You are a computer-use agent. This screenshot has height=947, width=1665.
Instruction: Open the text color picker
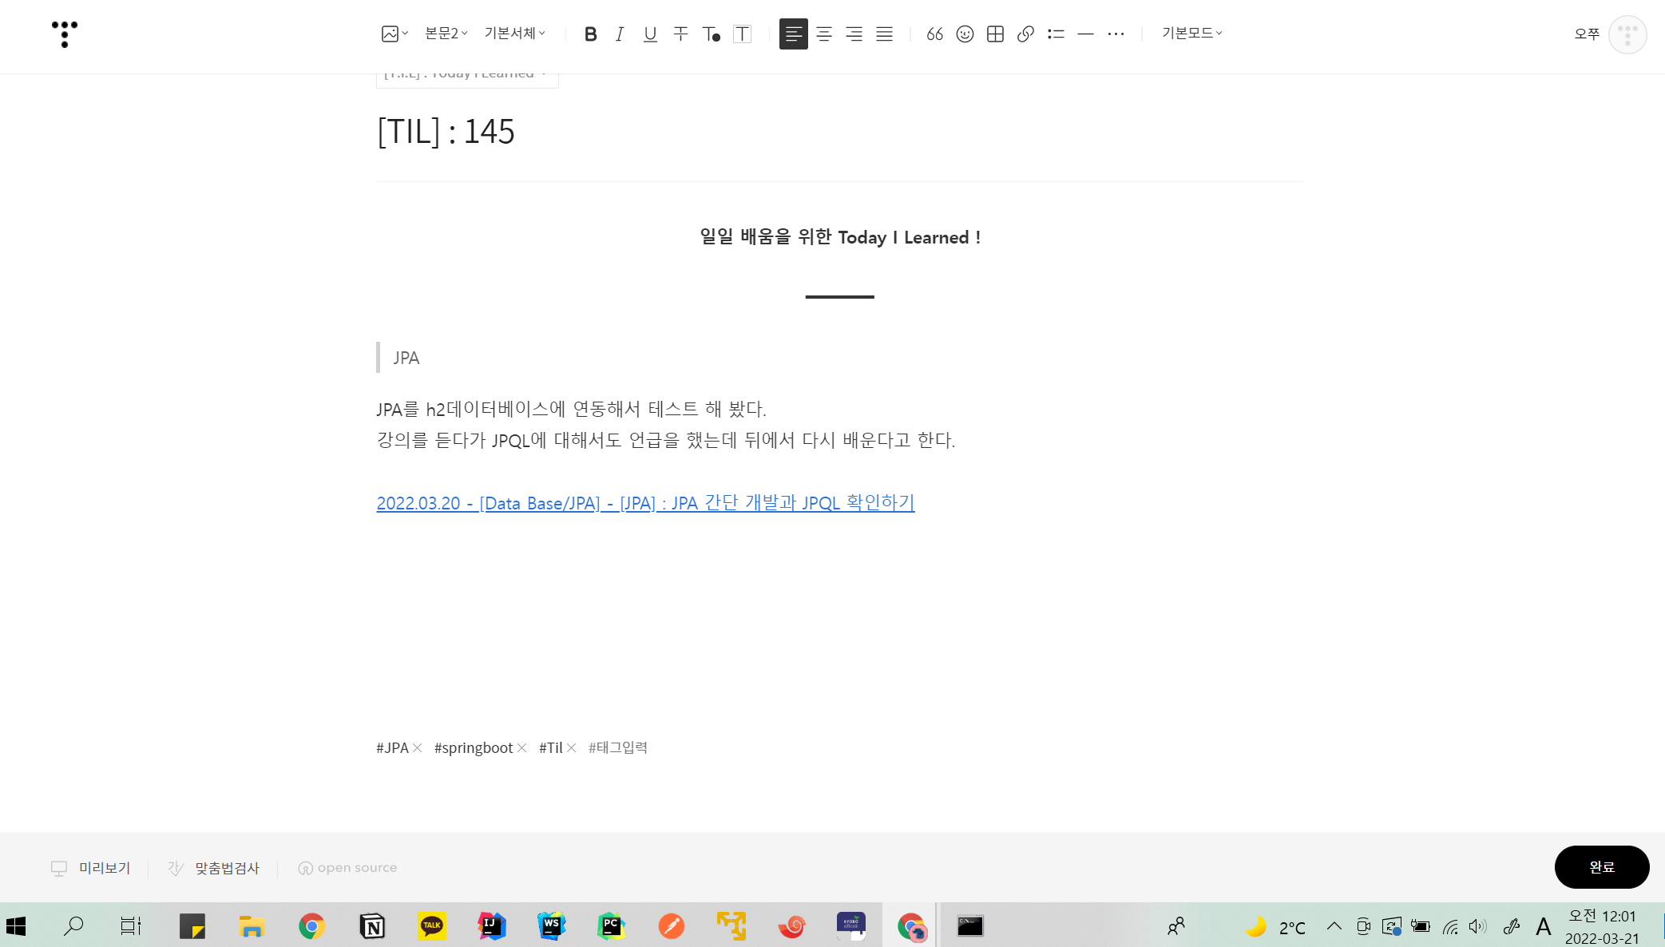click(x=711, y=34)
